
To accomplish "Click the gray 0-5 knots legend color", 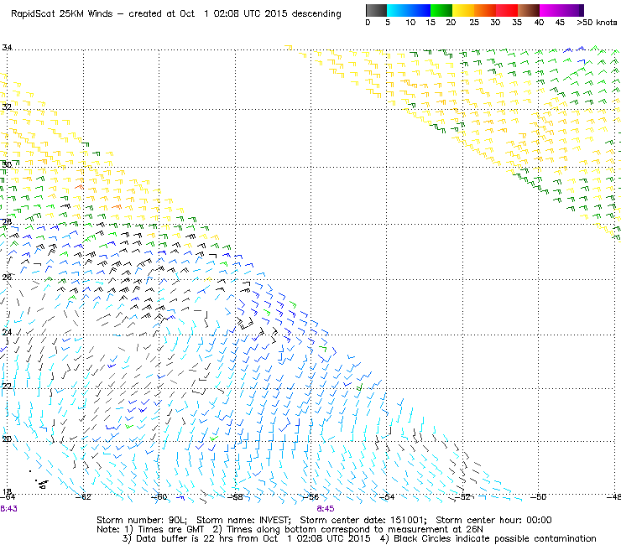I will (376, 10).
